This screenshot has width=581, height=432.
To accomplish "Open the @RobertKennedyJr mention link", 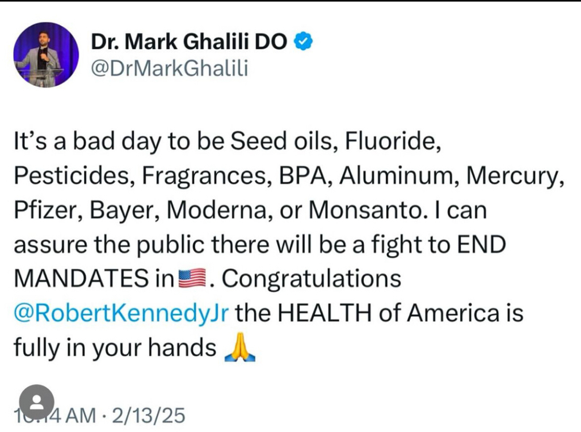I will [120, 313].
